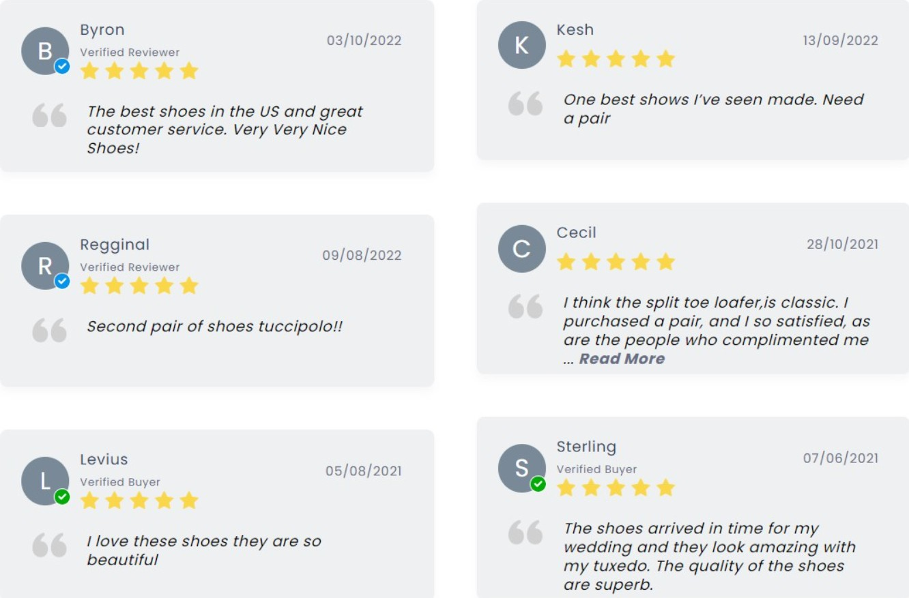Click reviewer name Byron
Image resolution: width=909 pixels, height=598 pixels.
102,30
